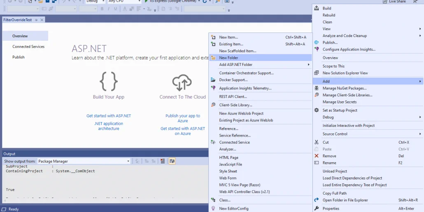Expand Analyze and Code Cleanup submenu
Screen dimensions: 424x212
point(420,36)
